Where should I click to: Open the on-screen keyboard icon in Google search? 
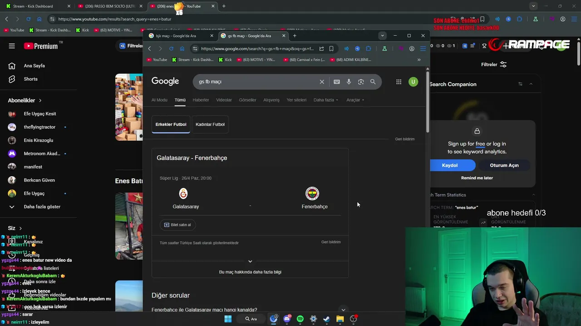point(337,81)
